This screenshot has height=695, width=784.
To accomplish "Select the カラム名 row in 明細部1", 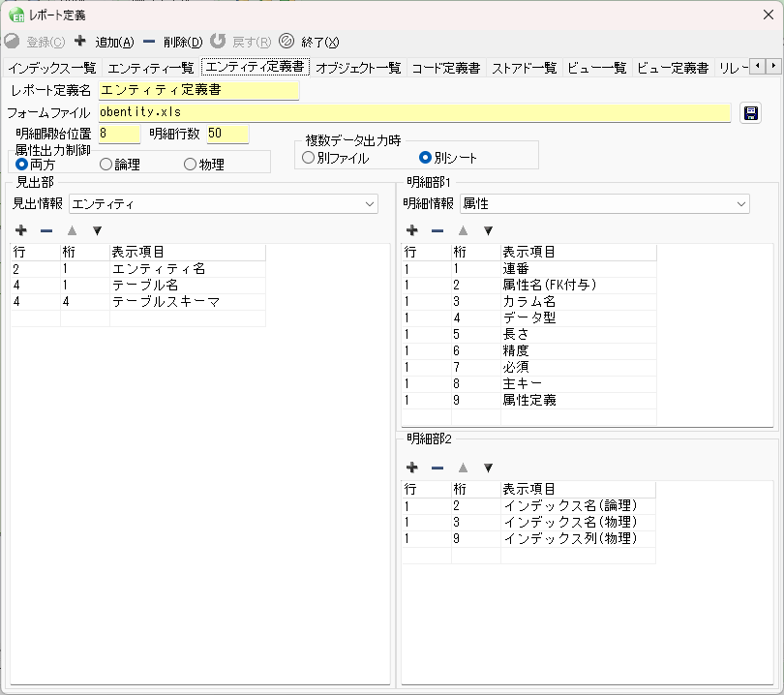I will 529,302.
